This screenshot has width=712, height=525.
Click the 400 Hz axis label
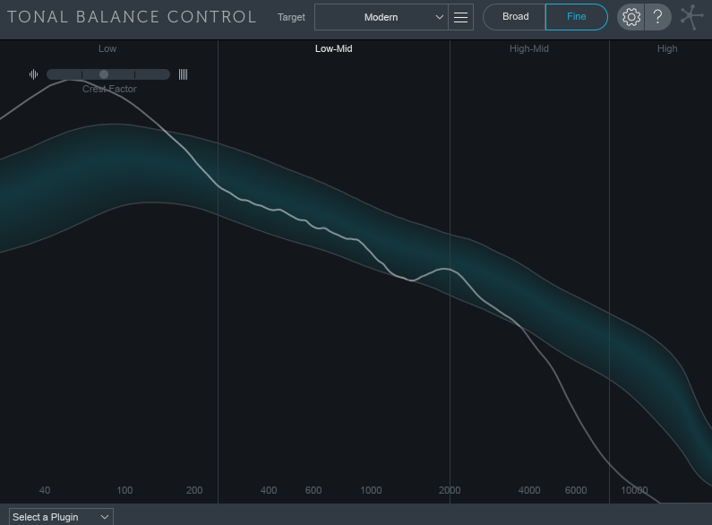[x=269, y=490]
